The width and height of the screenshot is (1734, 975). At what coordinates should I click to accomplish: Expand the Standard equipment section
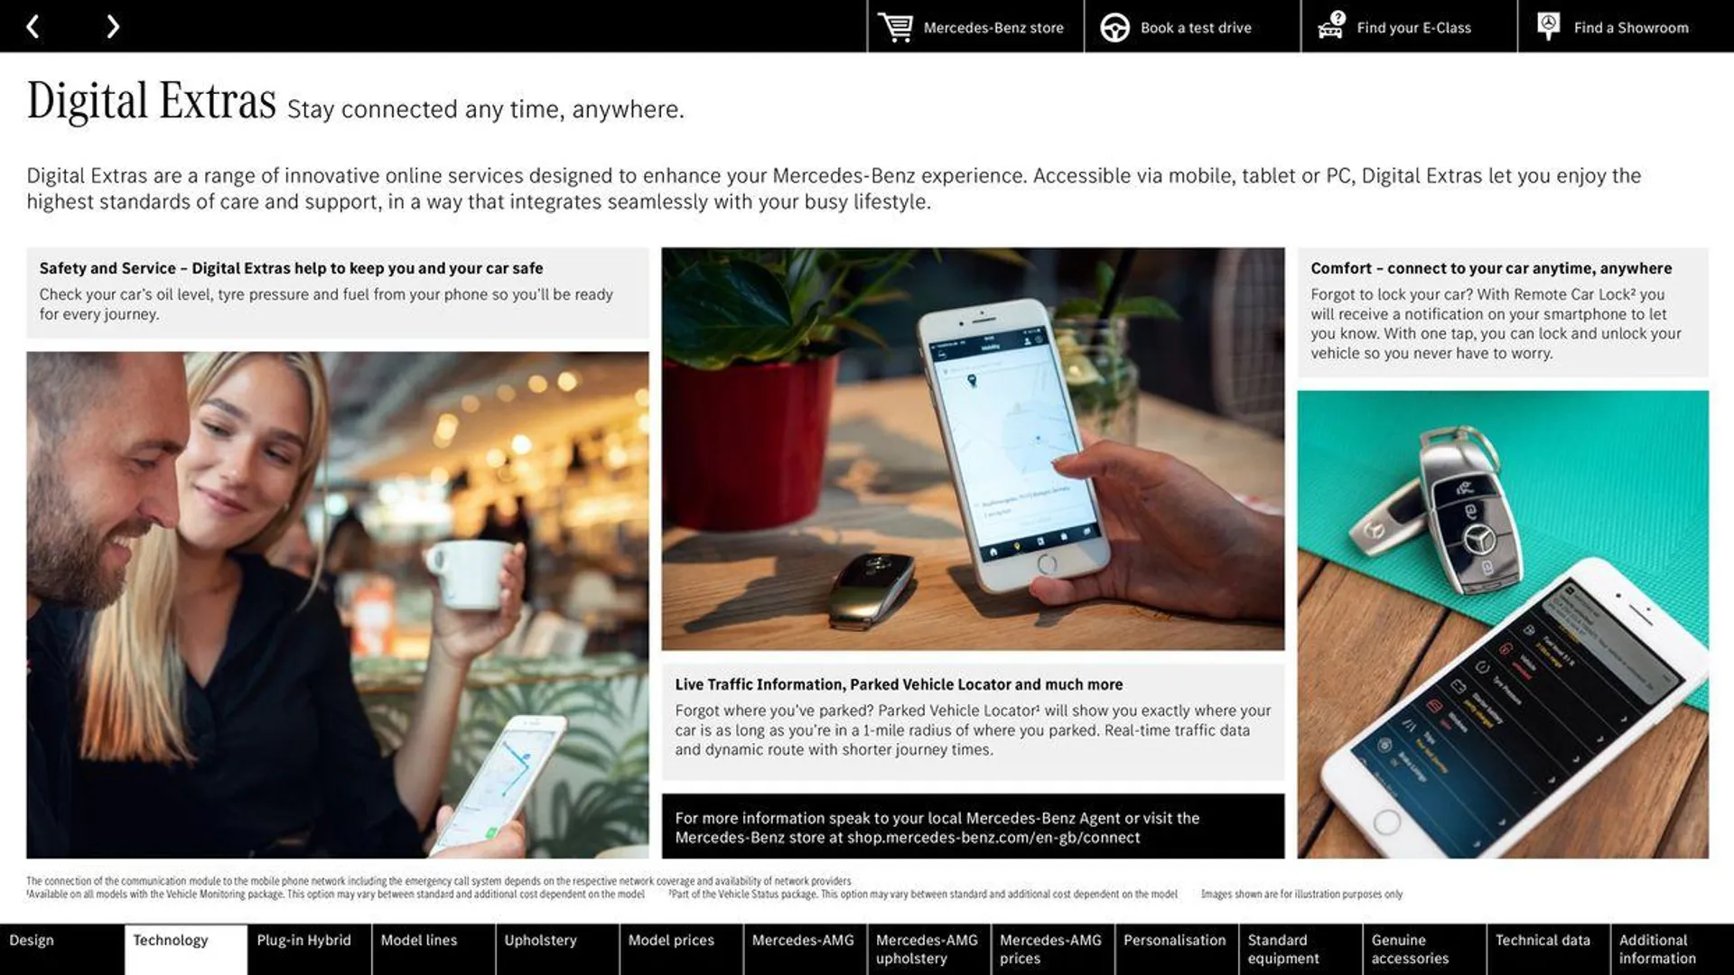tap(1300, 949)
